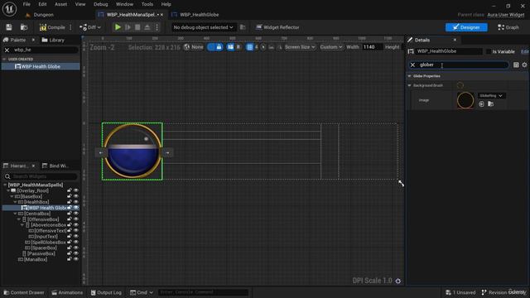Toggle lock on [PassiveBox] row

click(x=70, y=254)
